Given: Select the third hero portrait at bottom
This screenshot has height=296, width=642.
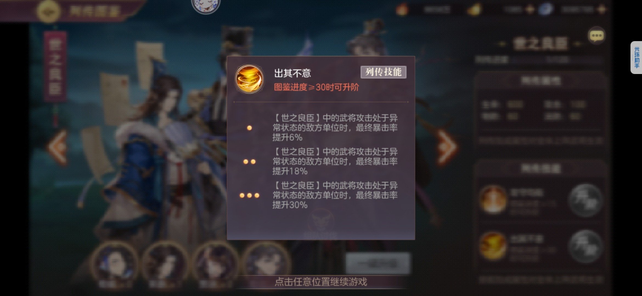Looking at the screenshot, I should coord(216,263).
